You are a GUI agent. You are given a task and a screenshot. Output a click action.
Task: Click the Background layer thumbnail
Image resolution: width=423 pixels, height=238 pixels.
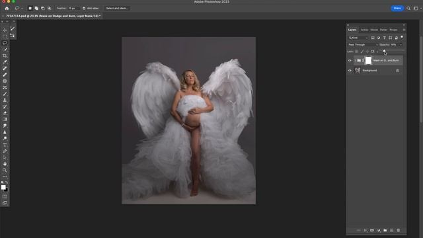358,71
